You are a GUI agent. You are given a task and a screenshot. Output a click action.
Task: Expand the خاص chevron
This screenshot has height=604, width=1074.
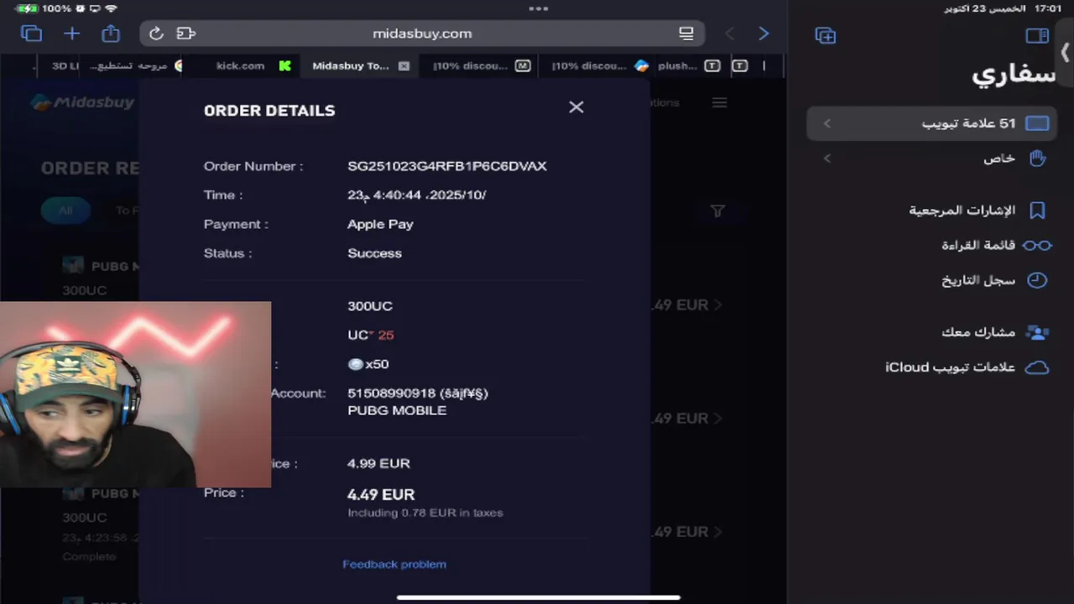[x=826, y=158]
